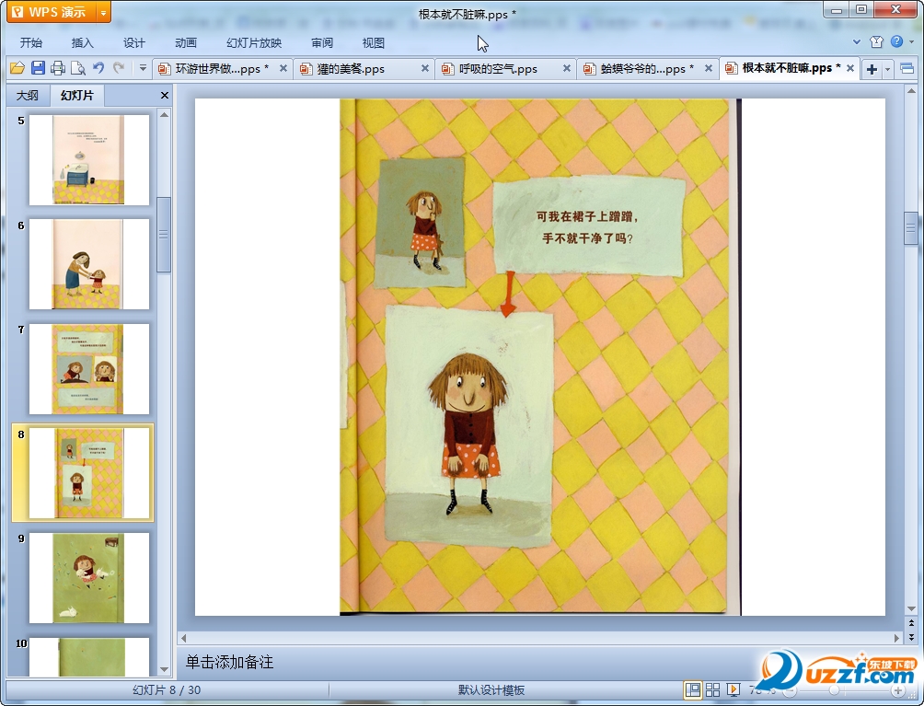Viewport: 924px width, 706px height.
Task: Click main editor vertical scroll down arrow
Action: [911, 608]
